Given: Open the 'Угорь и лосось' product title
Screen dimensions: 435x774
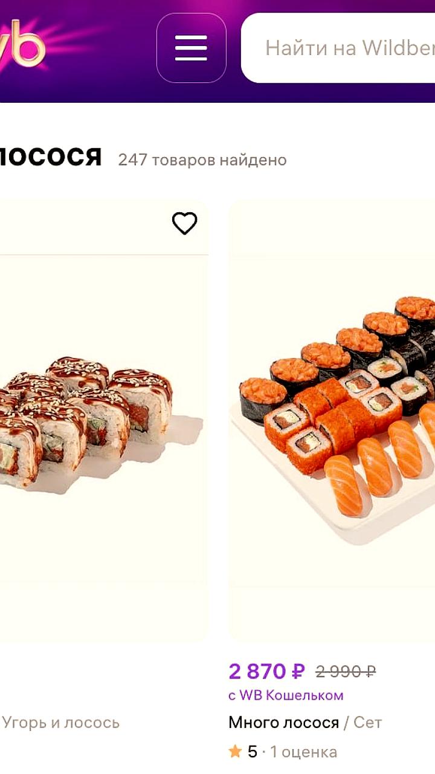Looking at the screenshot, I should click(60, 723).
